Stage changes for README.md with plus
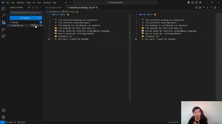 [38, 25]
